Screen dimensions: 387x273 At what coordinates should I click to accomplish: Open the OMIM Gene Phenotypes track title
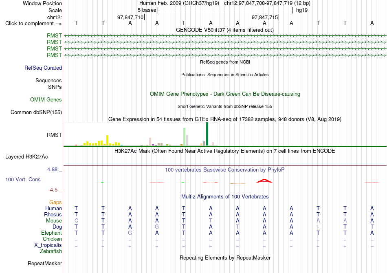[225, 94]
